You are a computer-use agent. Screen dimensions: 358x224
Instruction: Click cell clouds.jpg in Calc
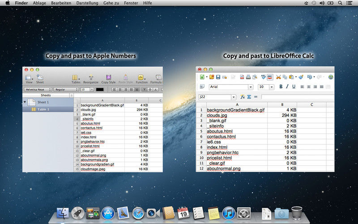(237, 115)
